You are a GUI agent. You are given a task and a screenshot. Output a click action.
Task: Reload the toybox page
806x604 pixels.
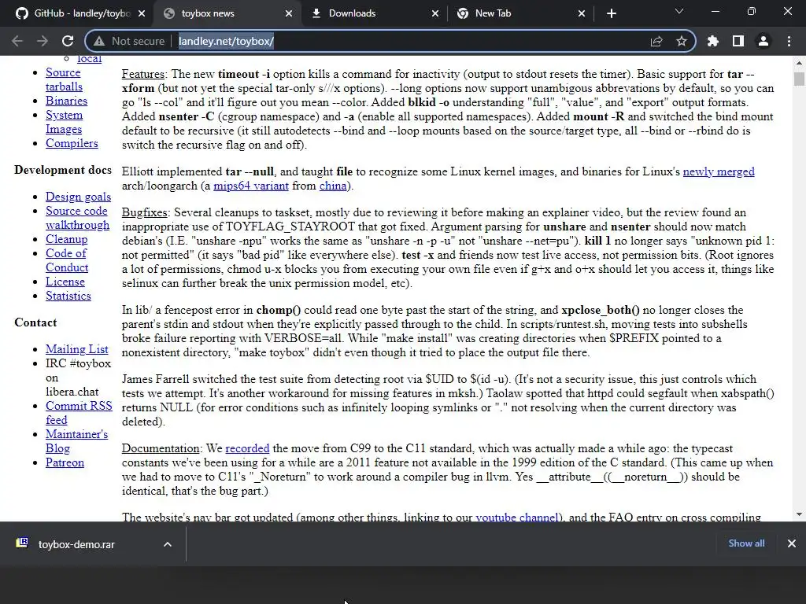68,41
